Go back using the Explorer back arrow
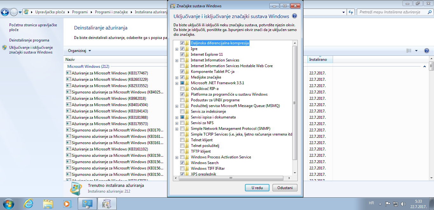434x210 pixels. [x=5, y=12]
